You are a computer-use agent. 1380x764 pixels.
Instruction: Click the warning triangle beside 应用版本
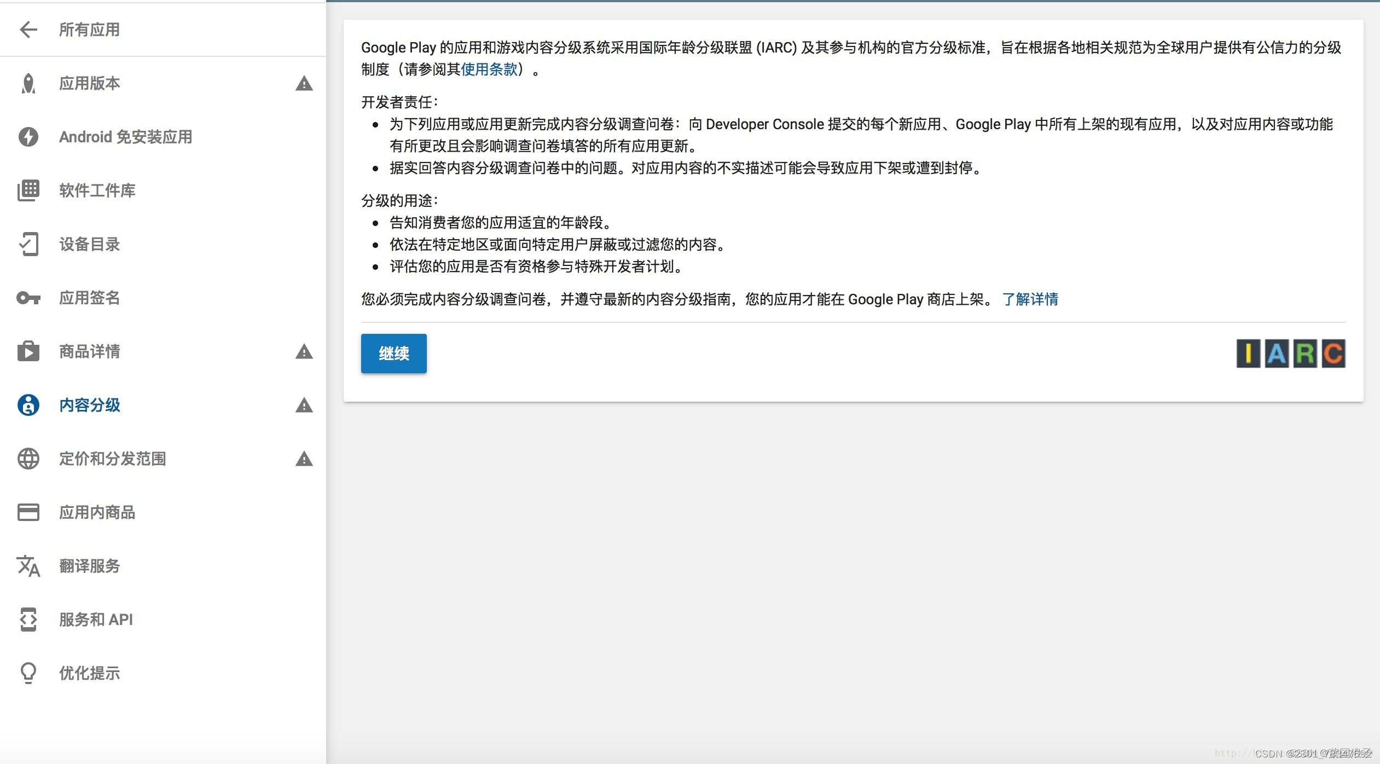(x=304, y=84)
